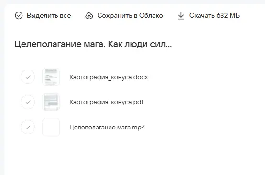Click the select-all circle check icon
The width and height of the screenshot is (265, 175).
pos(19,16)
